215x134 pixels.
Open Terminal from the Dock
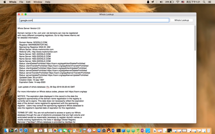coord(119,131)
